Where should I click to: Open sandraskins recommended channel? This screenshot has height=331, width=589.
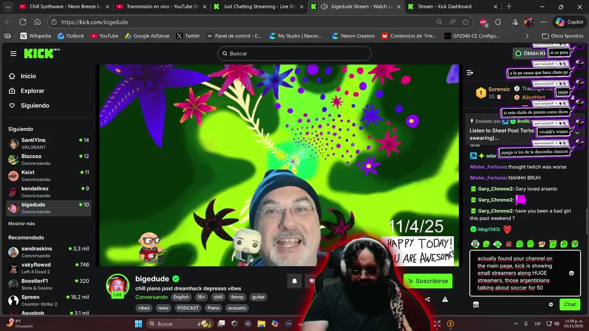tap(49, 252)
